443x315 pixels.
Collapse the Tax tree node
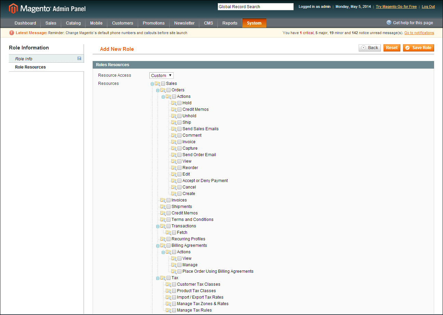pos(158,278)
